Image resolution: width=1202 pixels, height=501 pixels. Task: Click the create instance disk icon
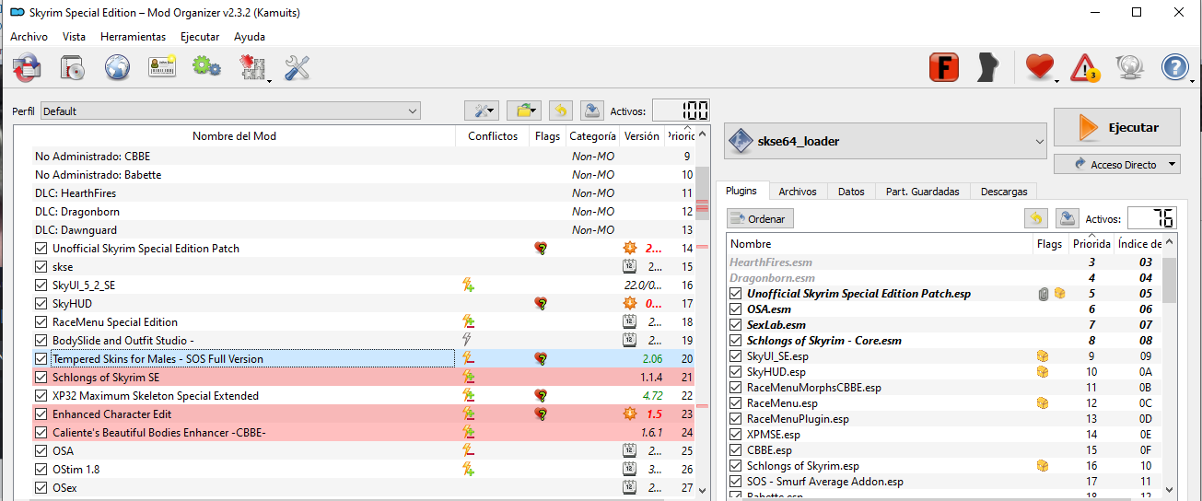coord(27,67)
